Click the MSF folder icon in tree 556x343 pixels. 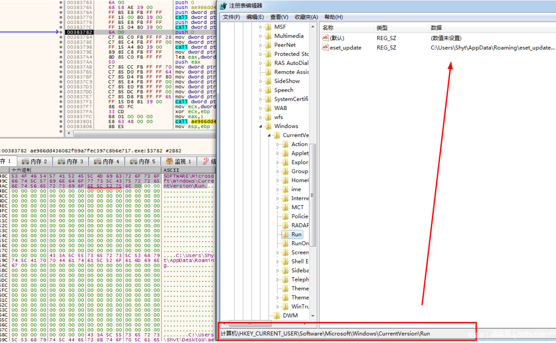[x=269, y=27]
